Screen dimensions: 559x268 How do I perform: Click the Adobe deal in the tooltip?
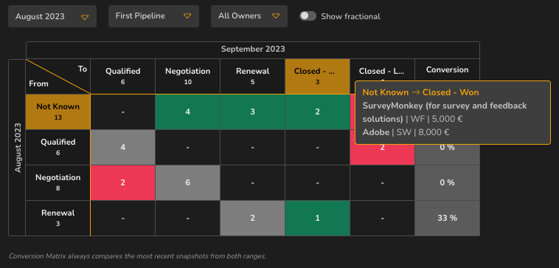tap(406, 132)
